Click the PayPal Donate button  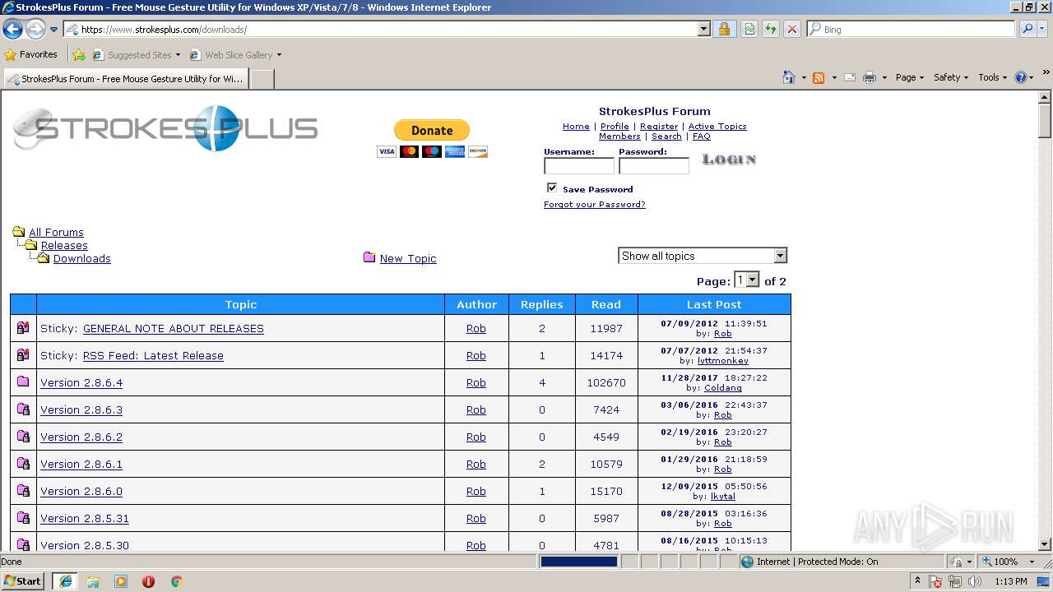point(432,130)
